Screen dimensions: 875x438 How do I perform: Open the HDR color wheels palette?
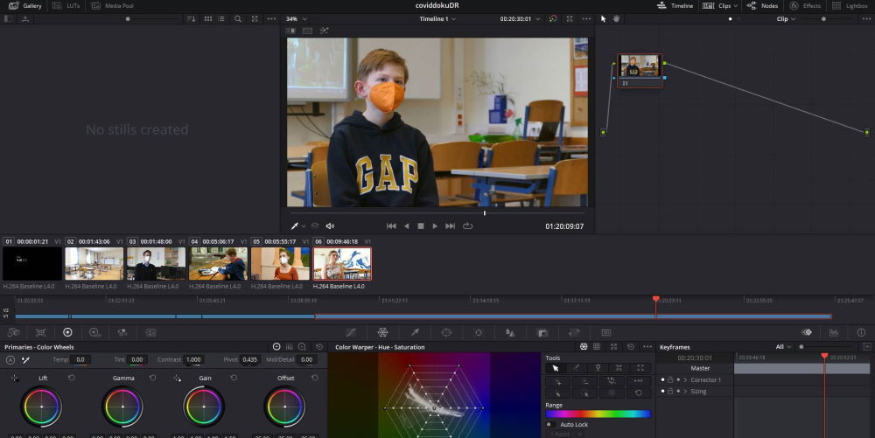pyautogui.click(x=94, y=333)
